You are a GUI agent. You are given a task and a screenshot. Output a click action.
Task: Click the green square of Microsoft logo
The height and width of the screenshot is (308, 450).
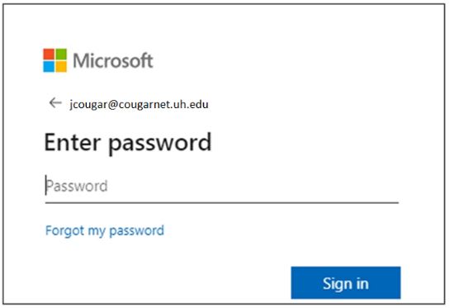click(x=61, y=54)
